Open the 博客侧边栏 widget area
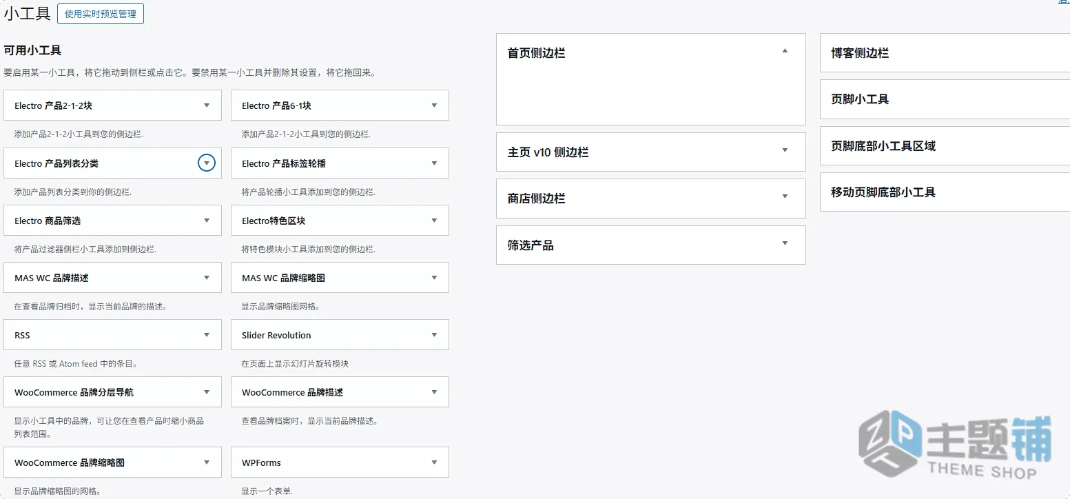Screen dimensions: 1070x499 tap(945, 52)
